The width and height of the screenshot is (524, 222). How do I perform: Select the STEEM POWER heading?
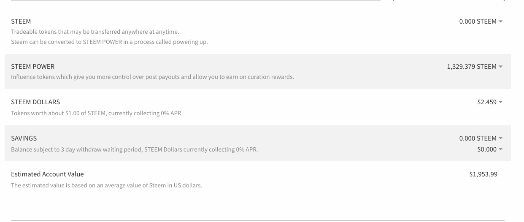tap(32, 67)
